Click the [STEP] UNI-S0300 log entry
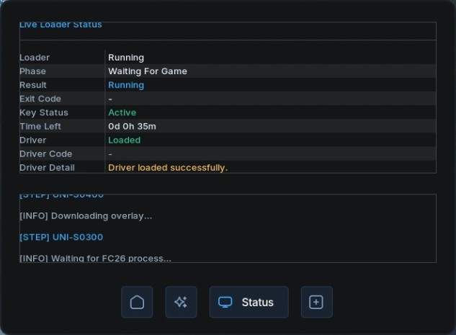The image size is (456, 335). click(x=61, y=237)
